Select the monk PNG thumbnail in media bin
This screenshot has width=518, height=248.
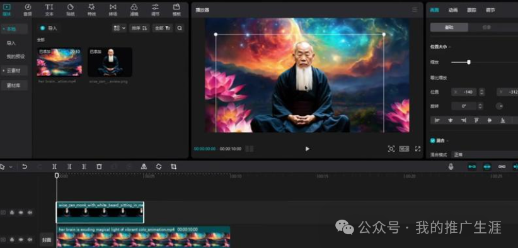pyautogui.click(x=110, y=62)
